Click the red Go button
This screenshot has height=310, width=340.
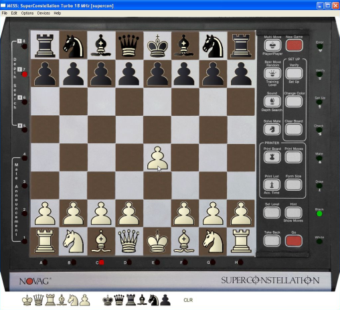294,241
